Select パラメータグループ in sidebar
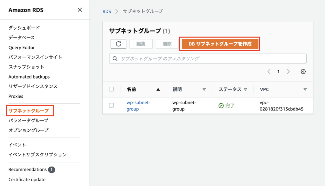Viewport: 325px width, 186px height. tap(29, 121)
